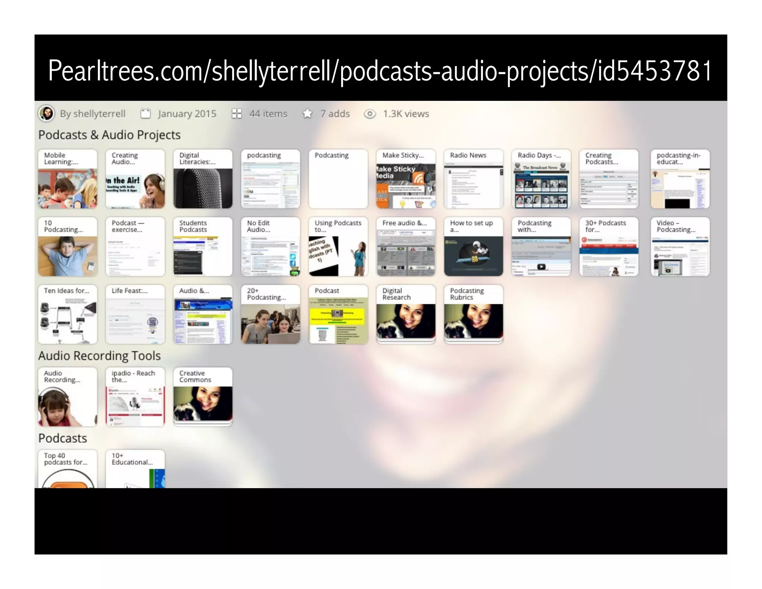Screen dimensions: 762x589
Task: Open the Make Sticky media pearl
Action: (406, 179)
